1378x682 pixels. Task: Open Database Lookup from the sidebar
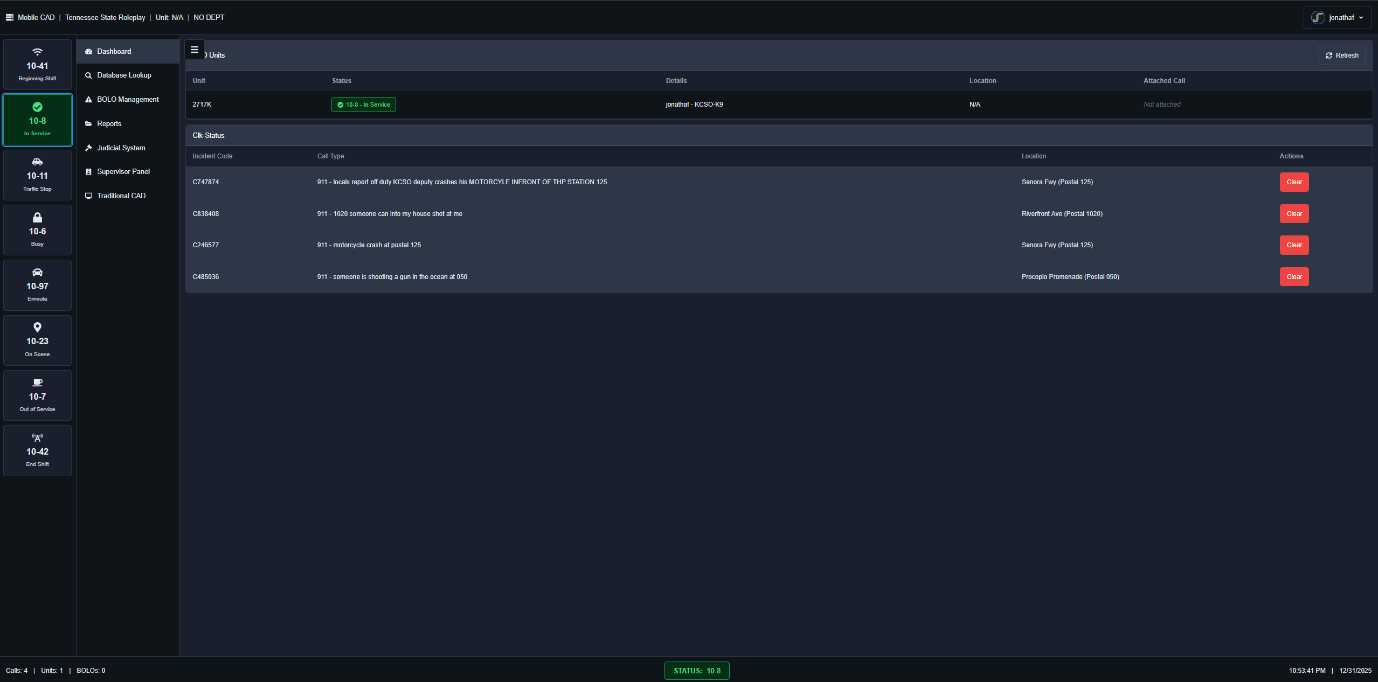pyautogui.click(x=123, y=75)
